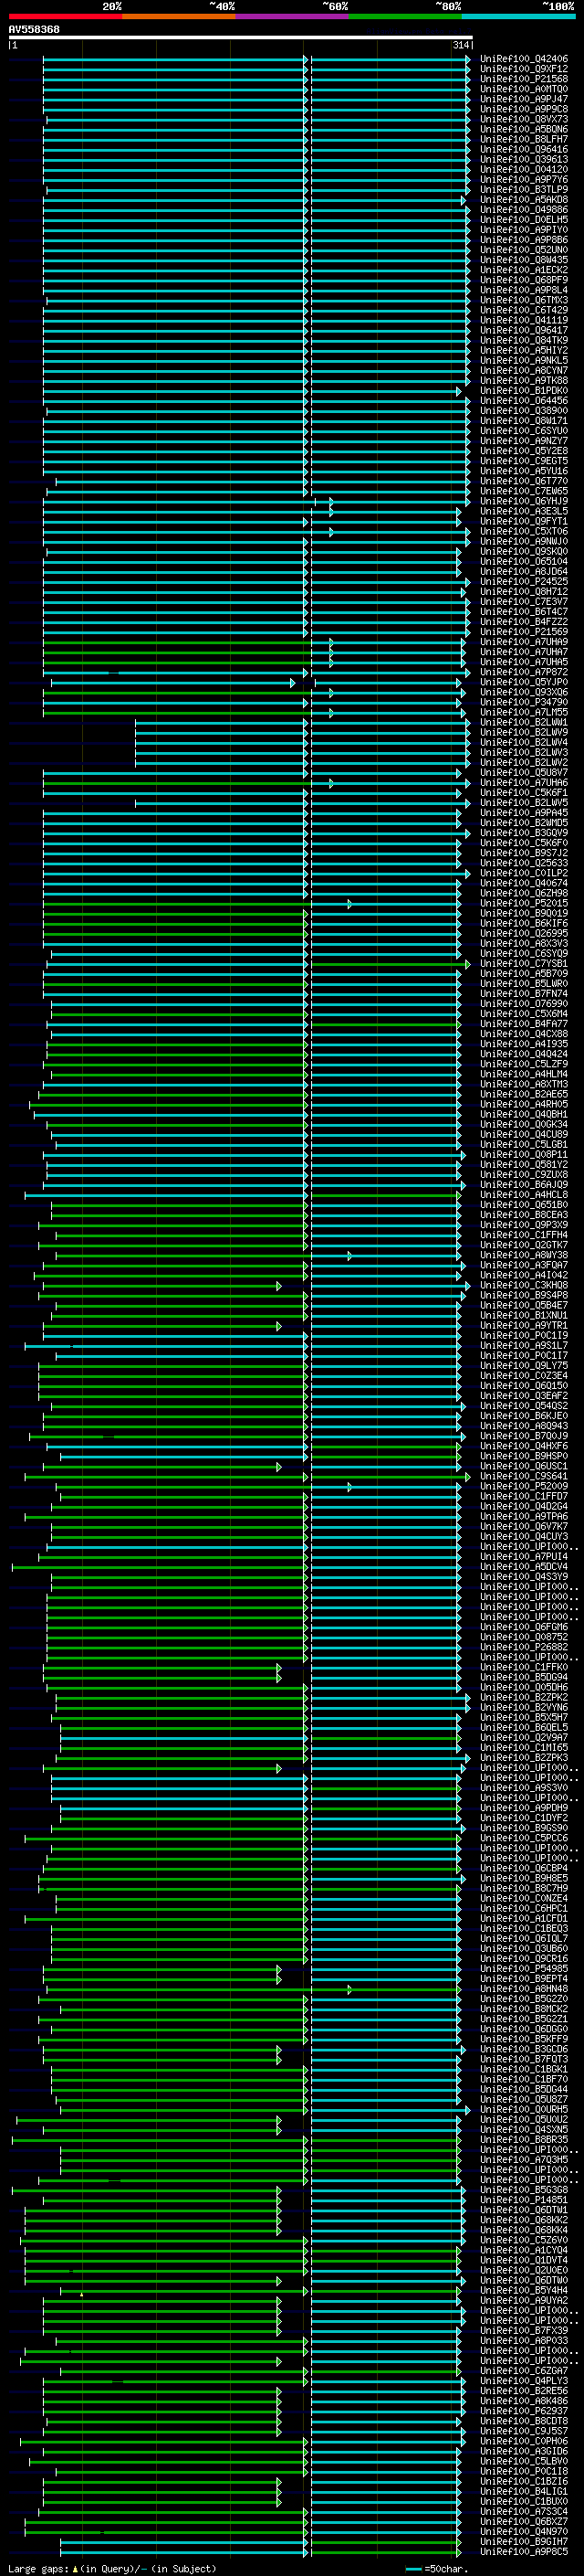Viewport: 584px width, 2576px height.
Task: Click the UniRef100_B2LWW1 entry
Action: click(x=524, y=722)
